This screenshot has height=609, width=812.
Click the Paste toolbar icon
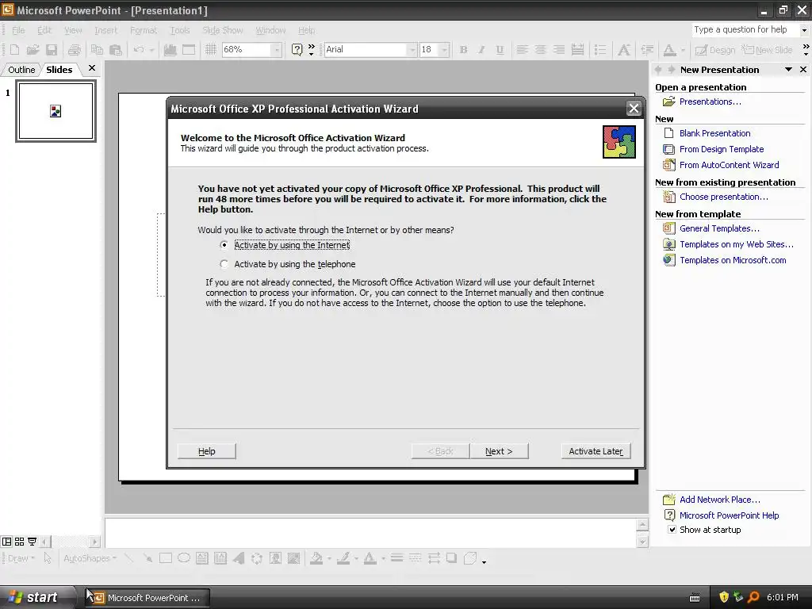(x=116, y=50)
